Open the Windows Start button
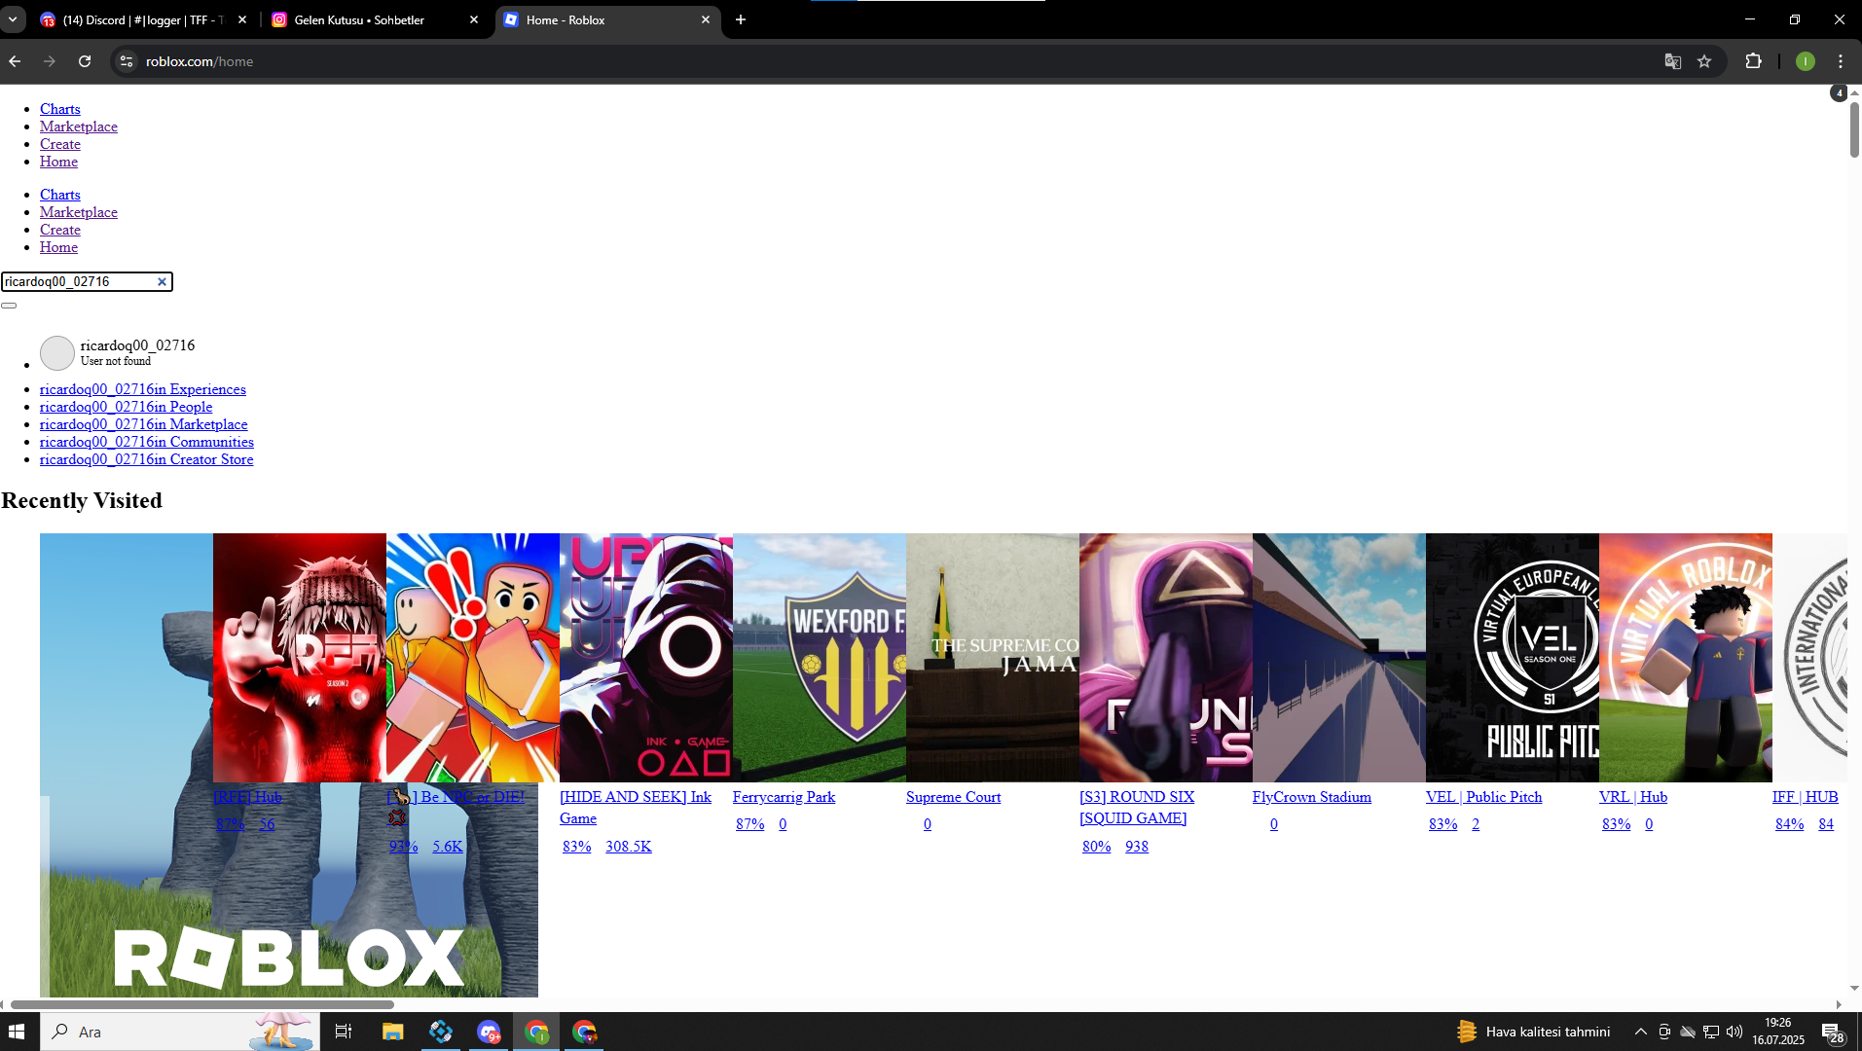 pos(15,1031)
